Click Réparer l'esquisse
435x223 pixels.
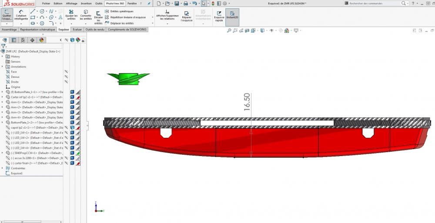point(187,17)
